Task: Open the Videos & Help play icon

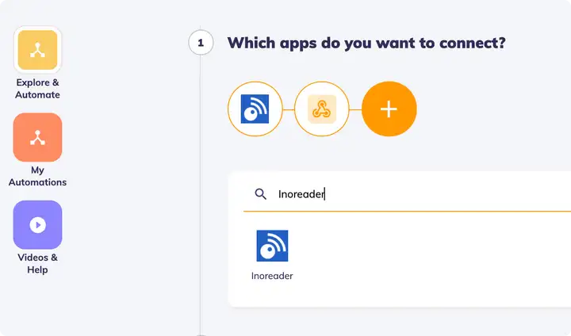Action: 37,224
